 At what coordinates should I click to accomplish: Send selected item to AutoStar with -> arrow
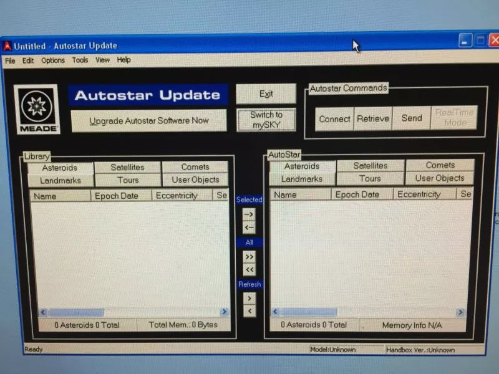pos(249,214)
